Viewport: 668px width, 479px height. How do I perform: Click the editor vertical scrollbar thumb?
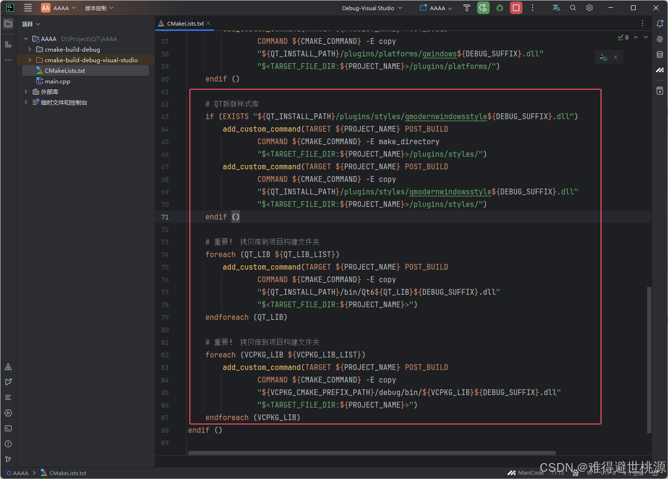[649, 360]
